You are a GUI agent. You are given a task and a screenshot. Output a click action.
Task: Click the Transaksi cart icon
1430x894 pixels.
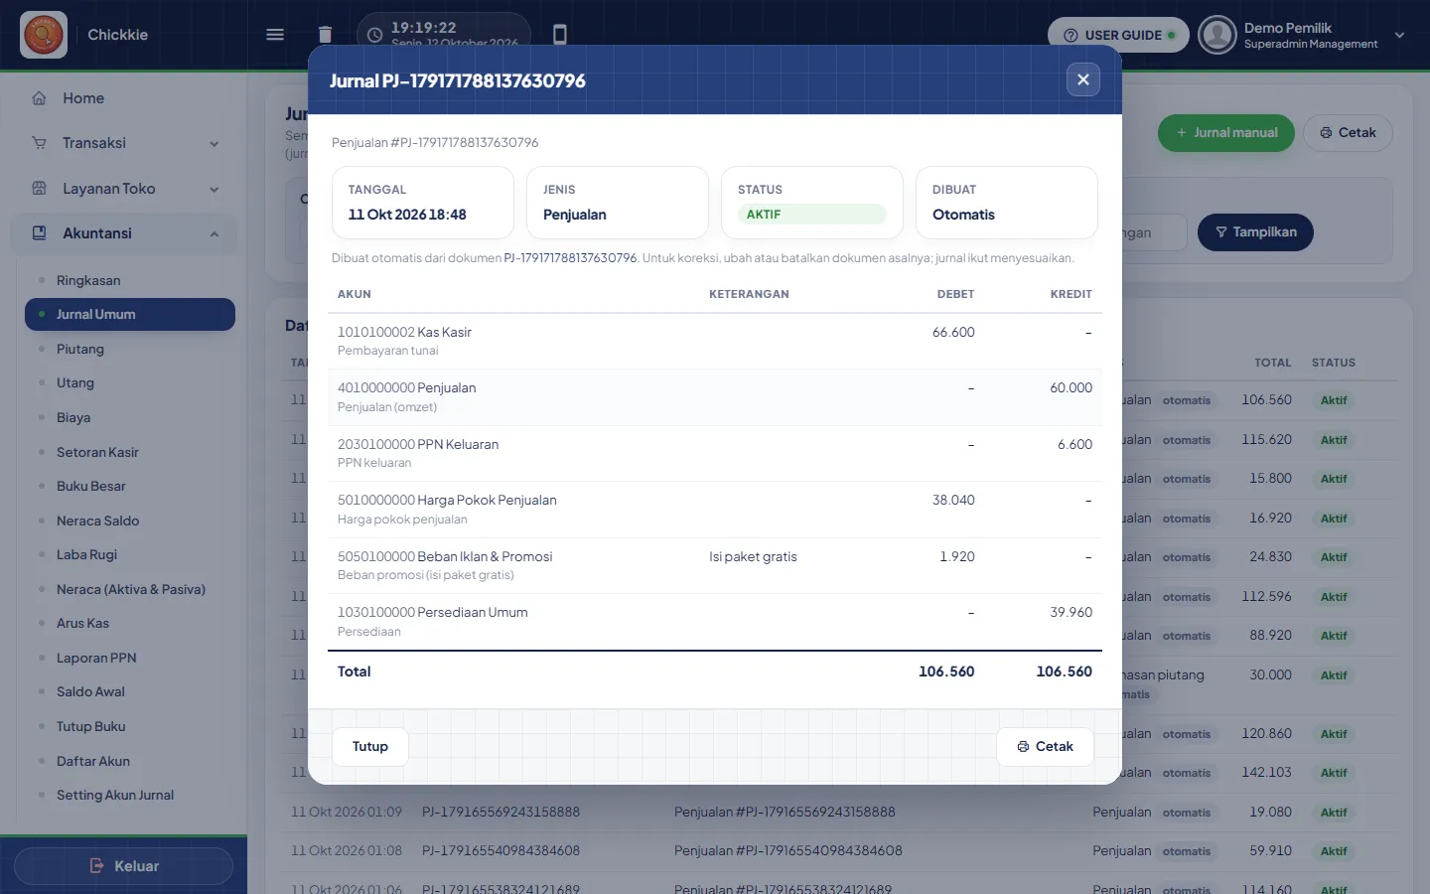[x=40, y=143]
